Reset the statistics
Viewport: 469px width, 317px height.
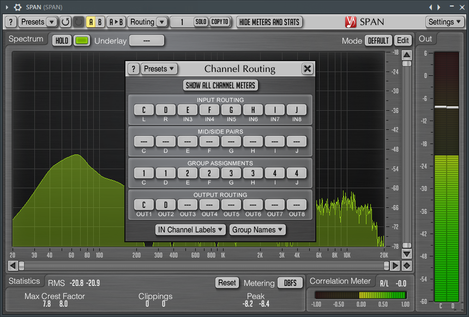[227, 283]
